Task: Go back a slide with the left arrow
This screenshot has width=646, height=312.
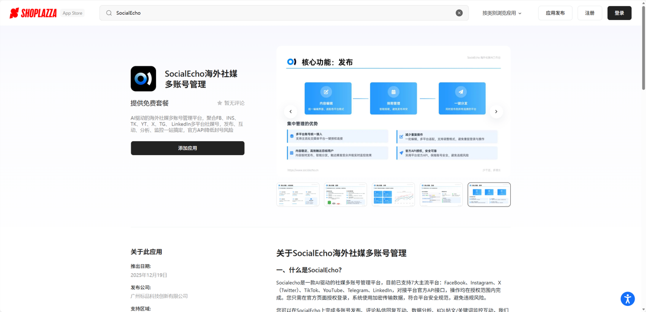Action: [290, 111]
